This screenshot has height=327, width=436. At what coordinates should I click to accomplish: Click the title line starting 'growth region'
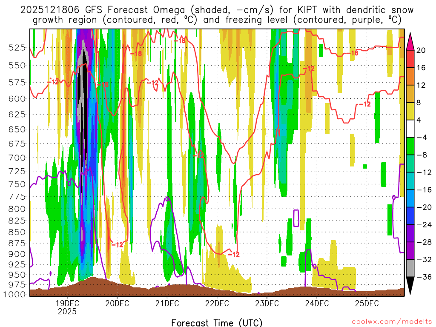[x=217, y=20]
